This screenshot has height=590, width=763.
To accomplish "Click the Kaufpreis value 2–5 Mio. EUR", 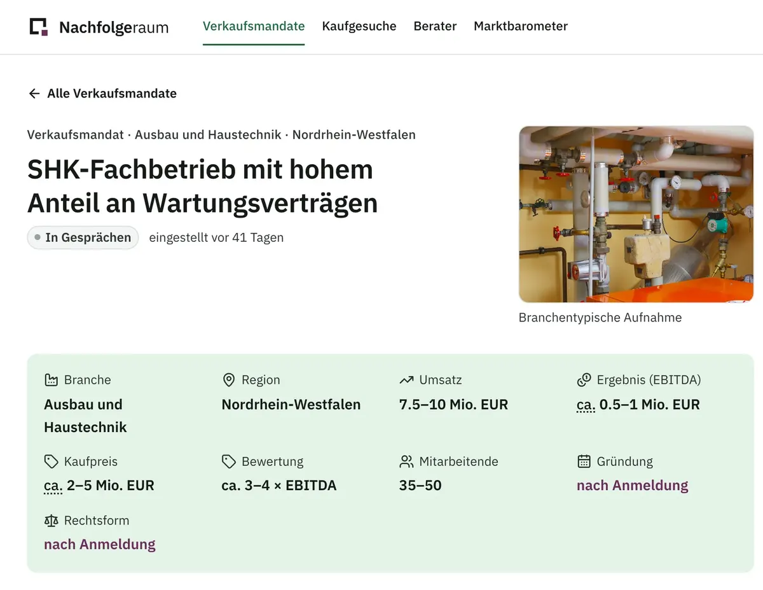I will (111, 486).
